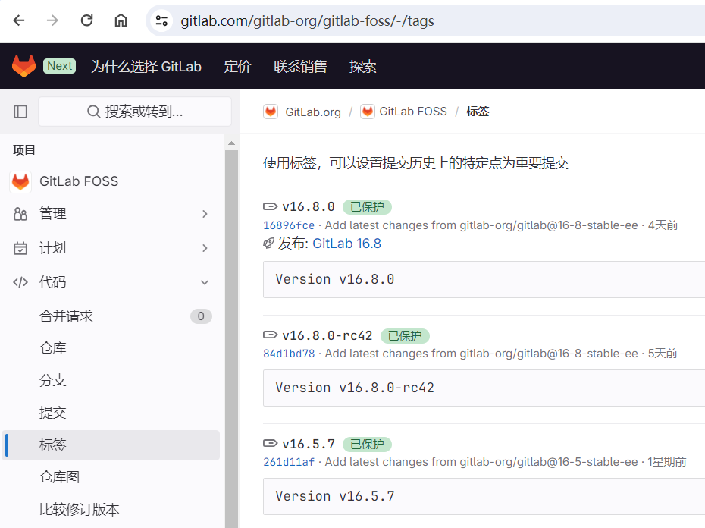Open commit 16896fce

tap(288, 225)
